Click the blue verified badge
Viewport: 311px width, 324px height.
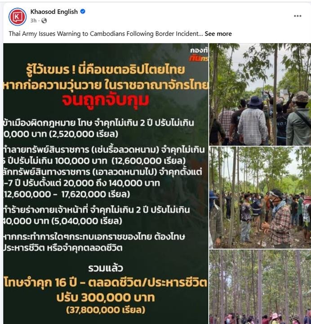click(x=83, y=12)
